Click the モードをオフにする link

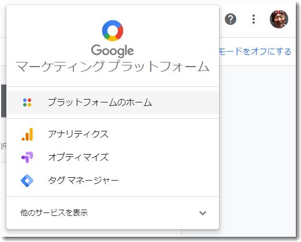pyautogui.click(x=255, y=52)
